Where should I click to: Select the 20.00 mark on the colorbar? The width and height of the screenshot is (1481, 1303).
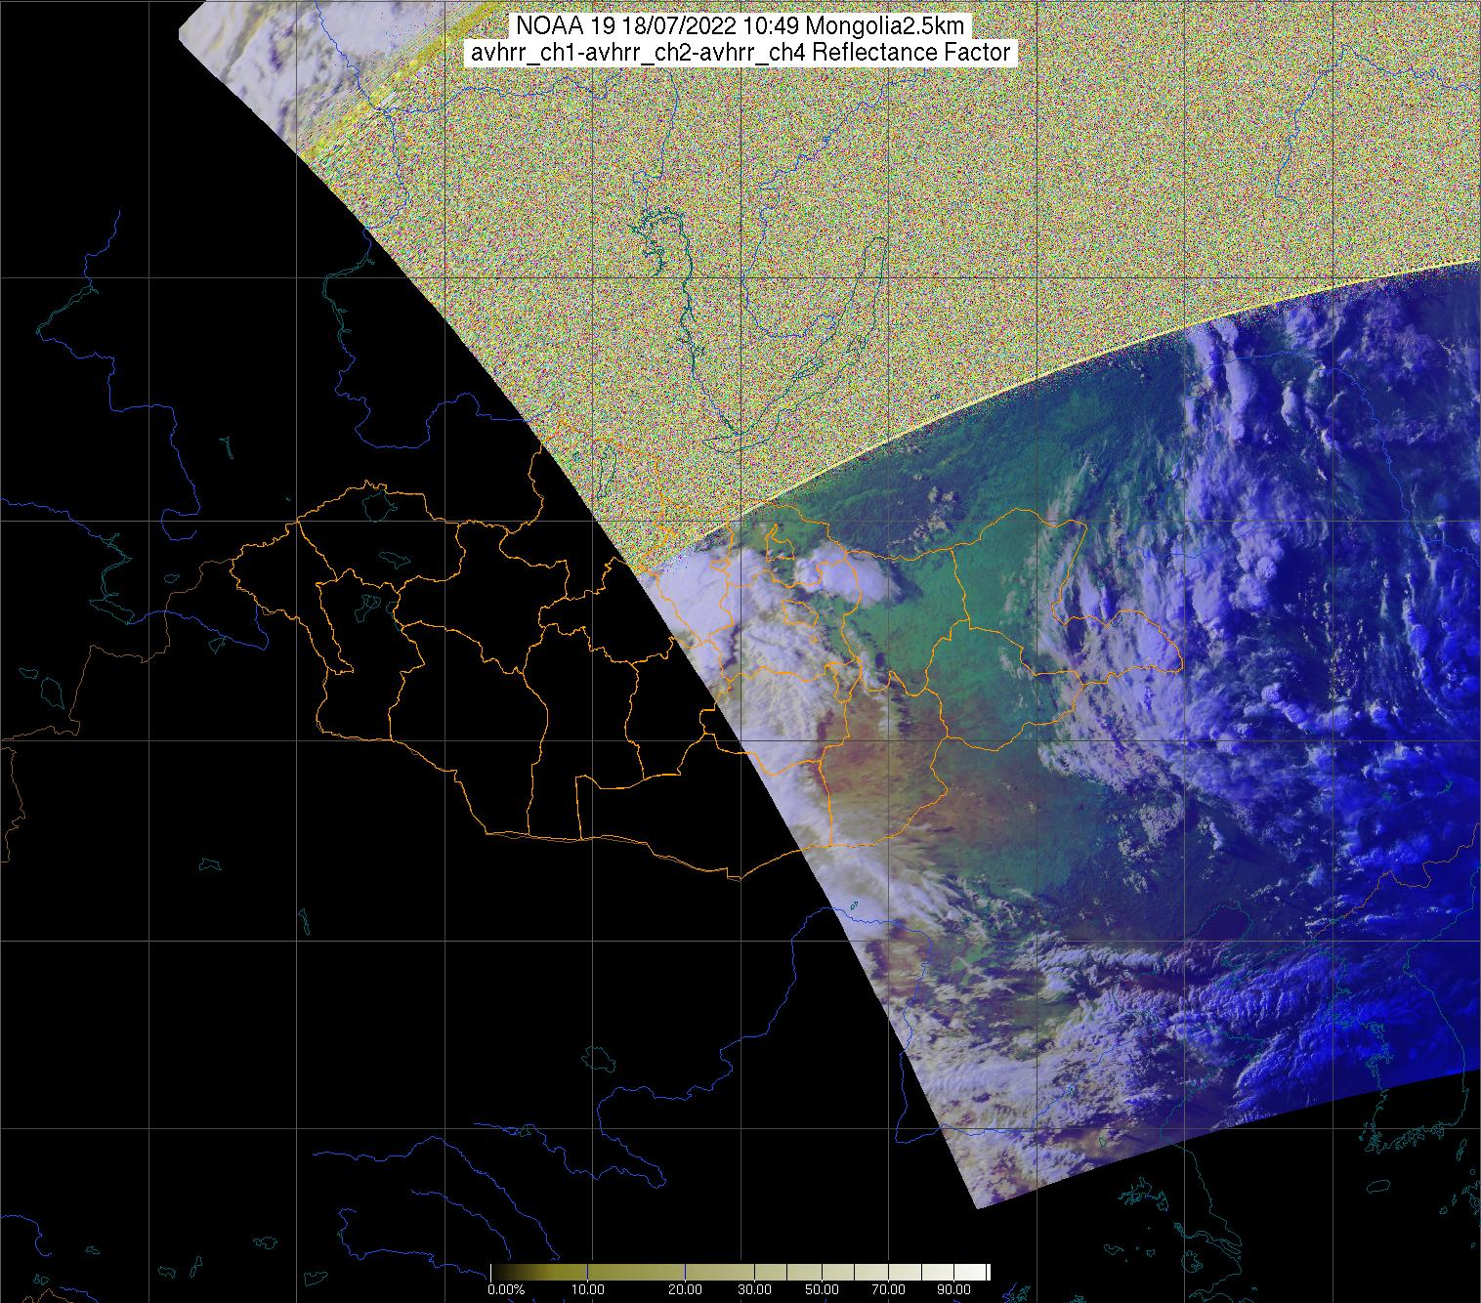[686, 1289]
